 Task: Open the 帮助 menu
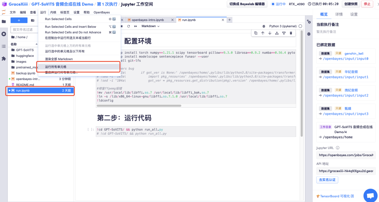pyautogui.click(x=87, y=12)
